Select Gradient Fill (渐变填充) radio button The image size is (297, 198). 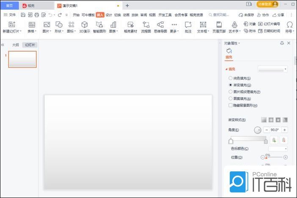(x=230, y=85)
